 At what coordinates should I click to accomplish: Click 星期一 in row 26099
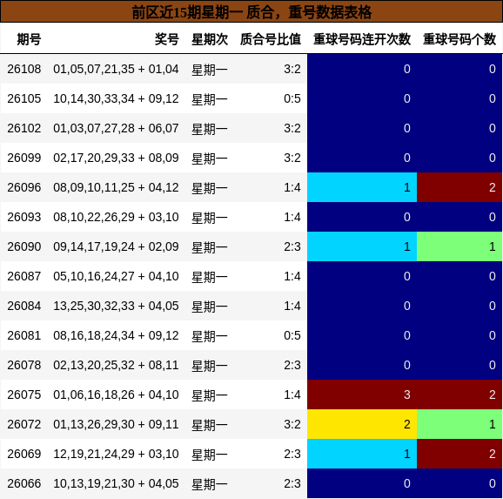click(x=210, y=158)
